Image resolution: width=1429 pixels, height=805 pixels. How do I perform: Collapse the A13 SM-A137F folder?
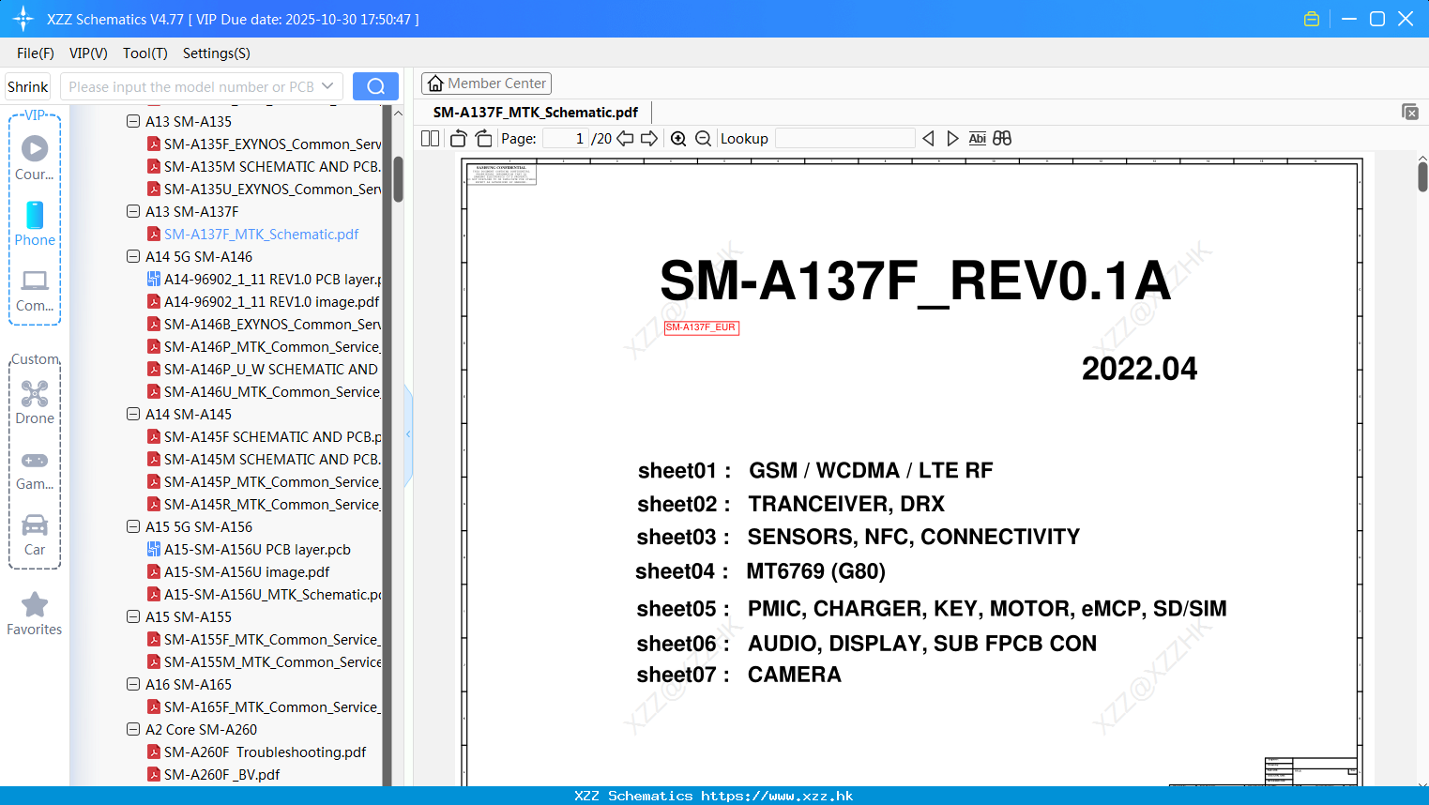(133, 211)
